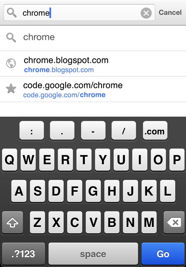Tap the magnifier icon in the search field
This screenshot has height=267, width=186.
(12, 13)
